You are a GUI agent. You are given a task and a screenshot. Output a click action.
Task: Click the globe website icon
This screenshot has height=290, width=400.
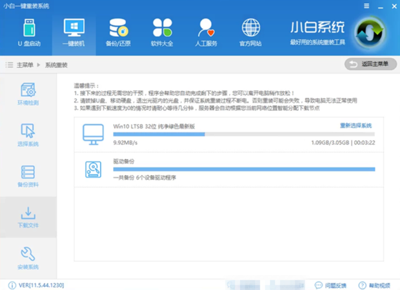tap(251, 27)
